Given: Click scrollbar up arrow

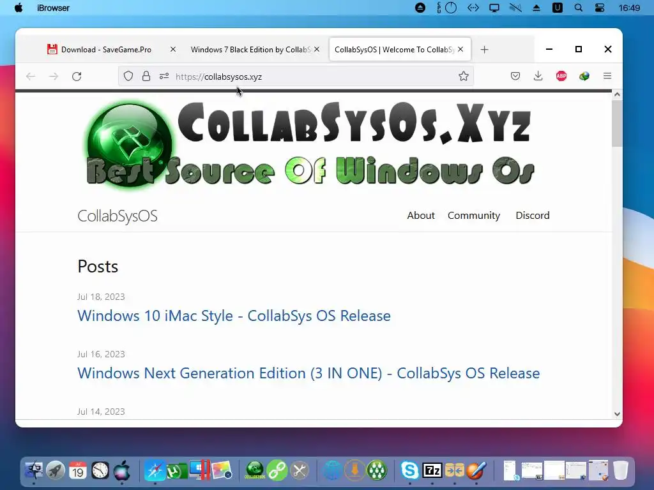Looking at the screenshot, I should tap(618, 94).
